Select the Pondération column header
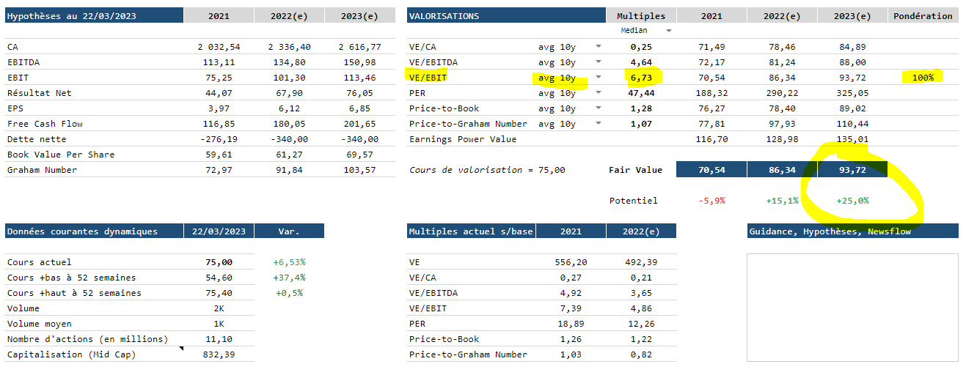977x375 pixels. pos(923,15)
